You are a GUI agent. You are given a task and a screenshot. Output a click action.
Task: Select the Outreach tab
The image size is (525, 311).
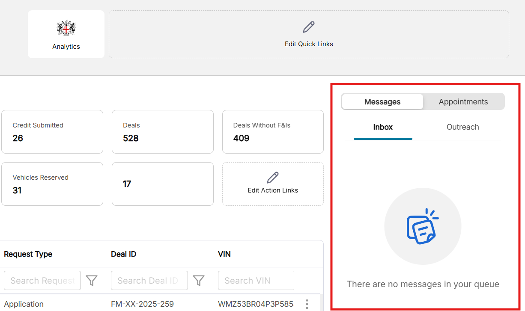(x=462, y=127)
